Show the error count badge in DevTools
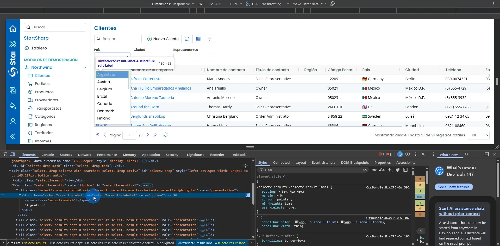Screen dimensions: 500x246 pos(381,154)
